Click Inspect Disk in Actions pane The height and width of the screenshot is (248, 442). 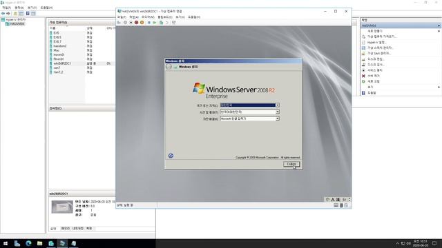(x=376, y=65)
